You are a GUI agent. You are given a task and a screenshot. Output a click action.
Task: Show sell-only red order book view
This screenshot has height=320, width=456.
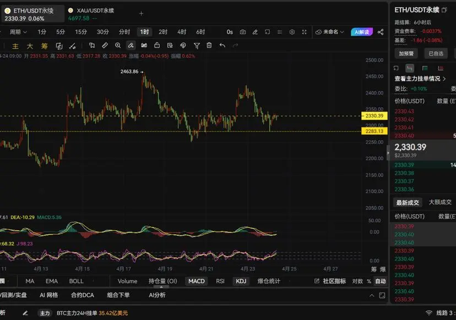[441, 68]
